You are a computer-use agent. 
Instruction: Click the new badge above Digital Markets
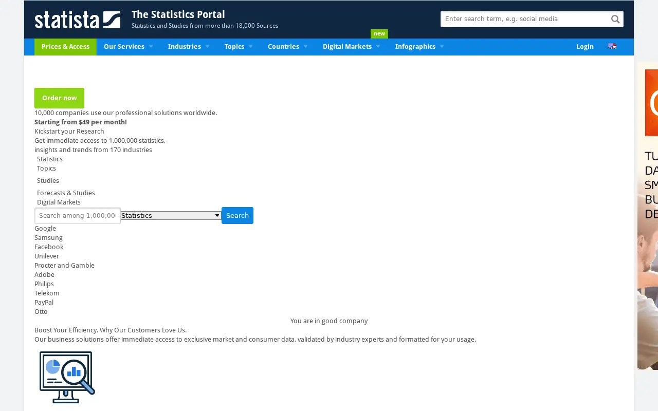pyautogui.click(x=379, y=34)
